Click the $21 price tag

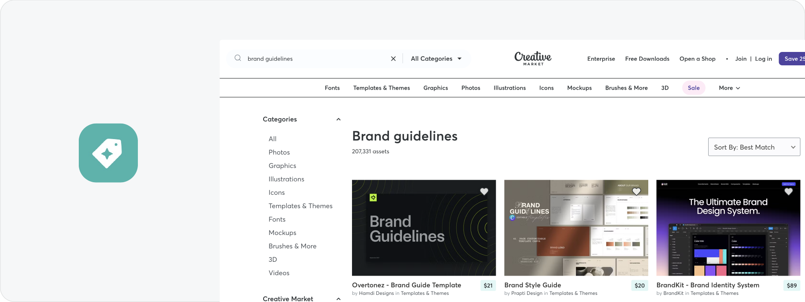click(488, 285)
